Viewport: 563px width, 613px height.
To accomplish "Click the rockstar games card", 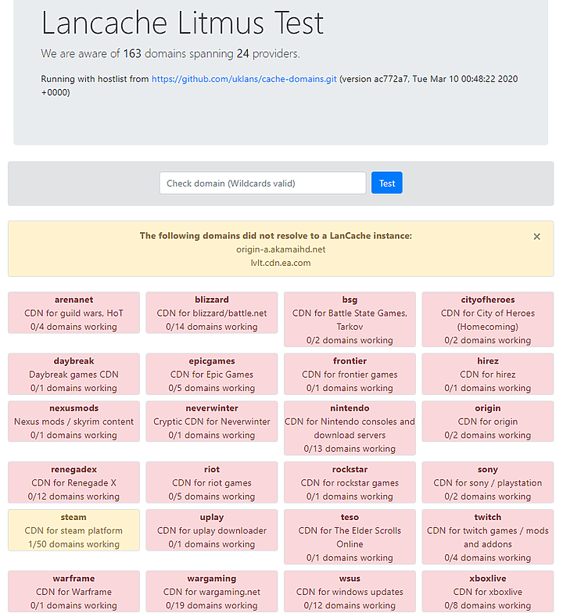I will tap(350, 482).
